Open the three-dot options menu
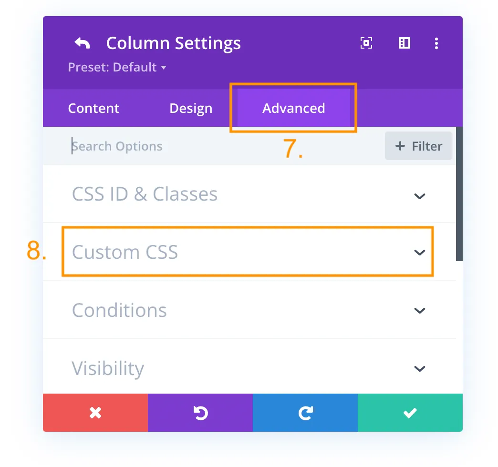 436,43
